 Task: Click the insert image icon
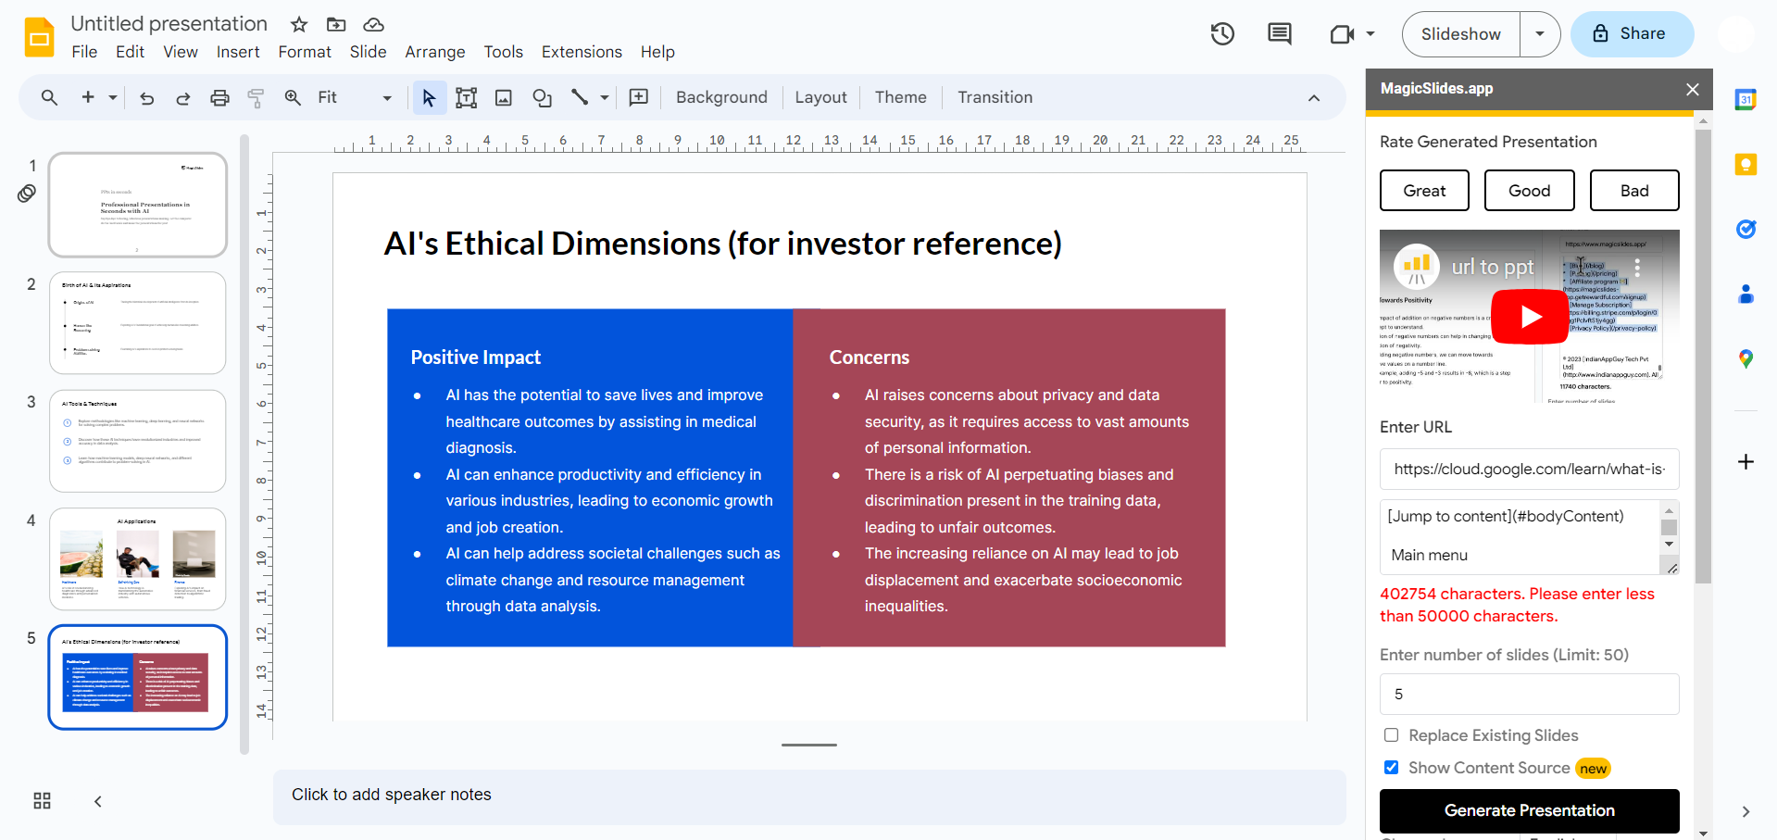(x=504, y=98)
